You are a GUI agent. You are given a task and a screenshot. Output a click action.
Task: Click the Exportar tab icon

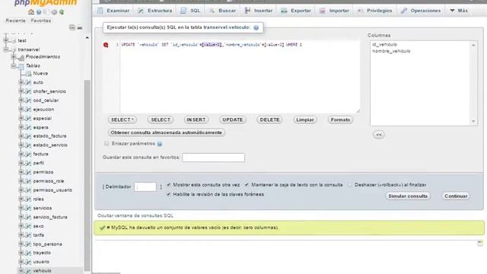[284, 11]
